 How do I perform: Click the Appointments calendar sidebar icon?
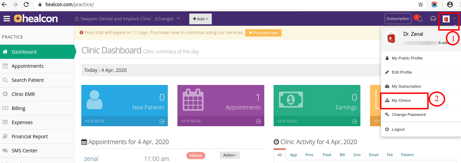(x=5, y=66)
